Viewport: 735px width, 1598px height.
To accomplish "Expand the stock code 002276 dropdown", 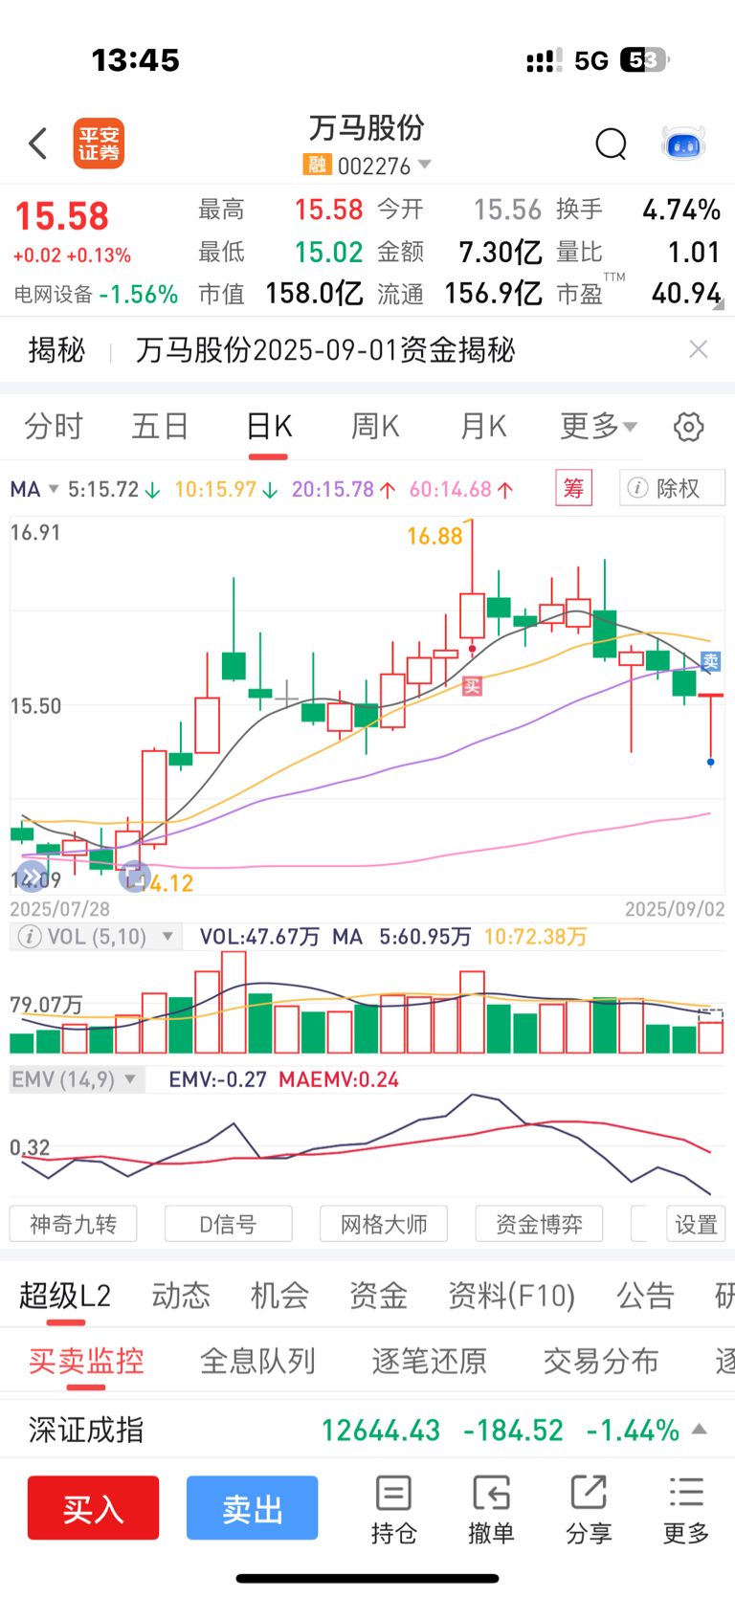I will [x=424, y=165].
